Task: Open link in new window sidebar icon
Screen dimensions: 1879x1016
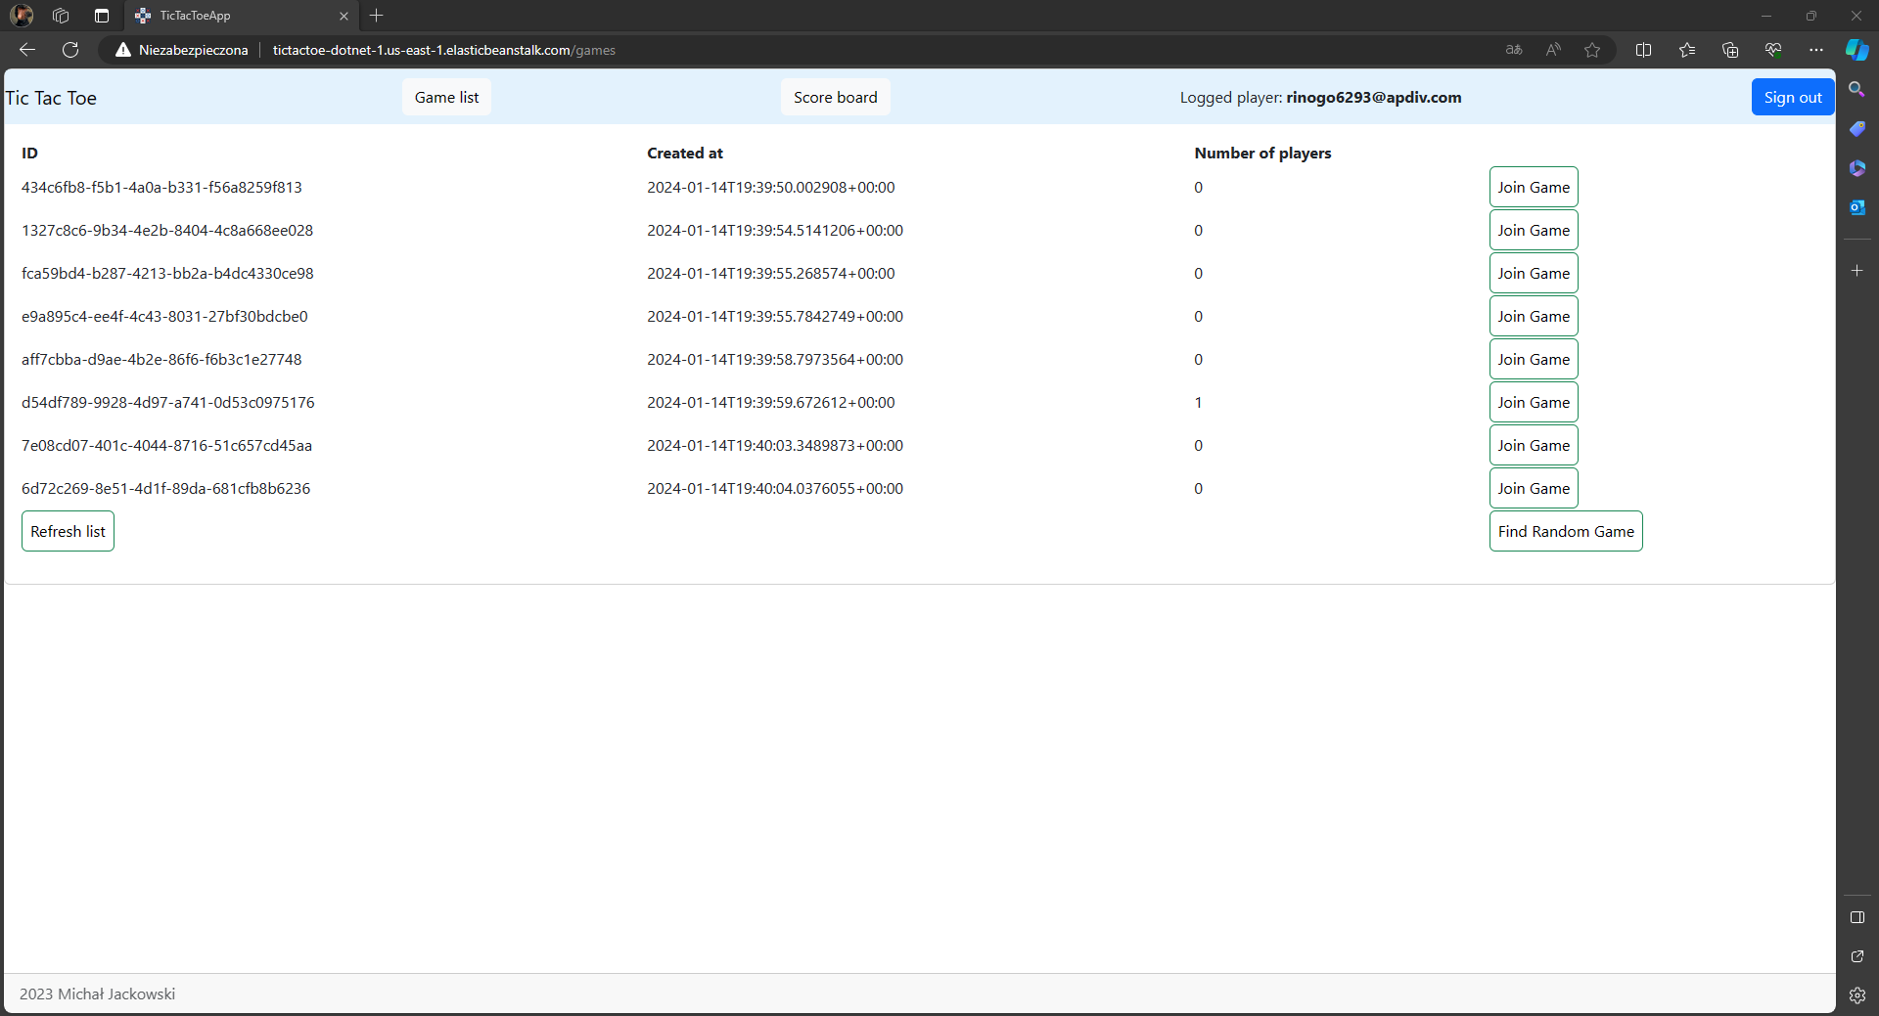Action: point(1856,956)
